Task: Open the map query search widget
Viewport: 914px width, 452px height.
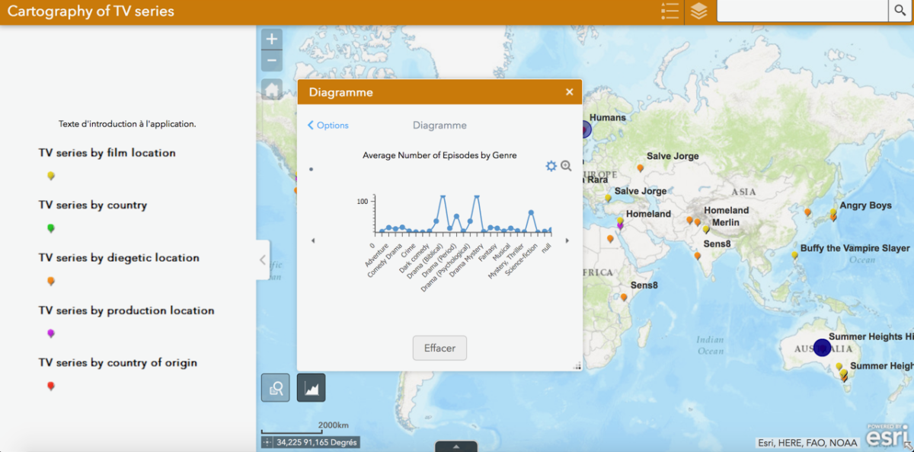Action: pos(275,387)
